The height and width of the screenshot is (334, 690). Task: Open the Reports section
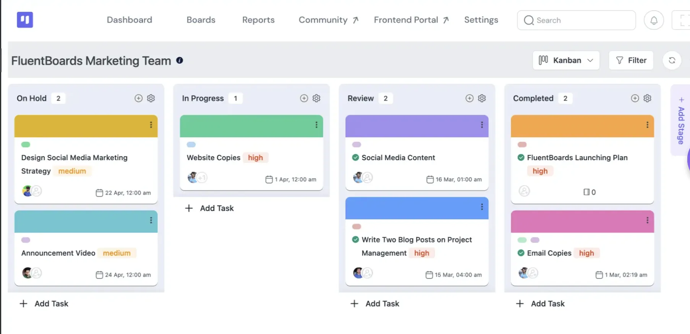pos(258,20)
